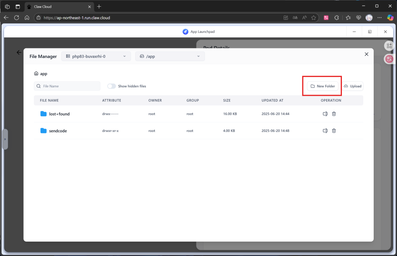Add this page to favorites

[314, 18]
